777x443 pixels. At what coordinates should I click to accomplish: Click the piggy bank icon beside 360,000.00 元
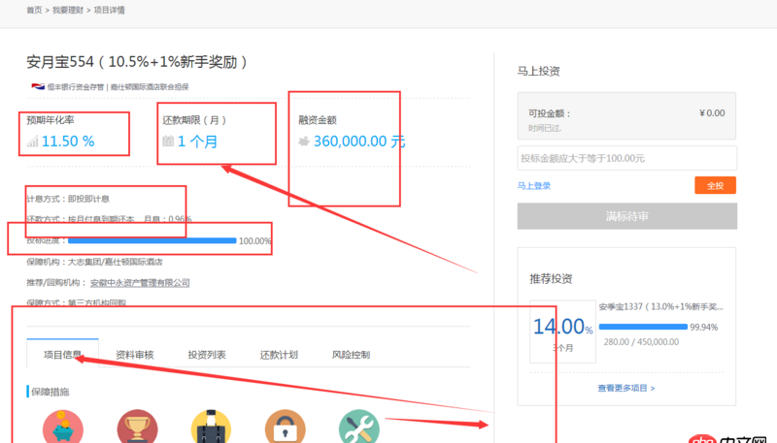[x=304, y=142]
